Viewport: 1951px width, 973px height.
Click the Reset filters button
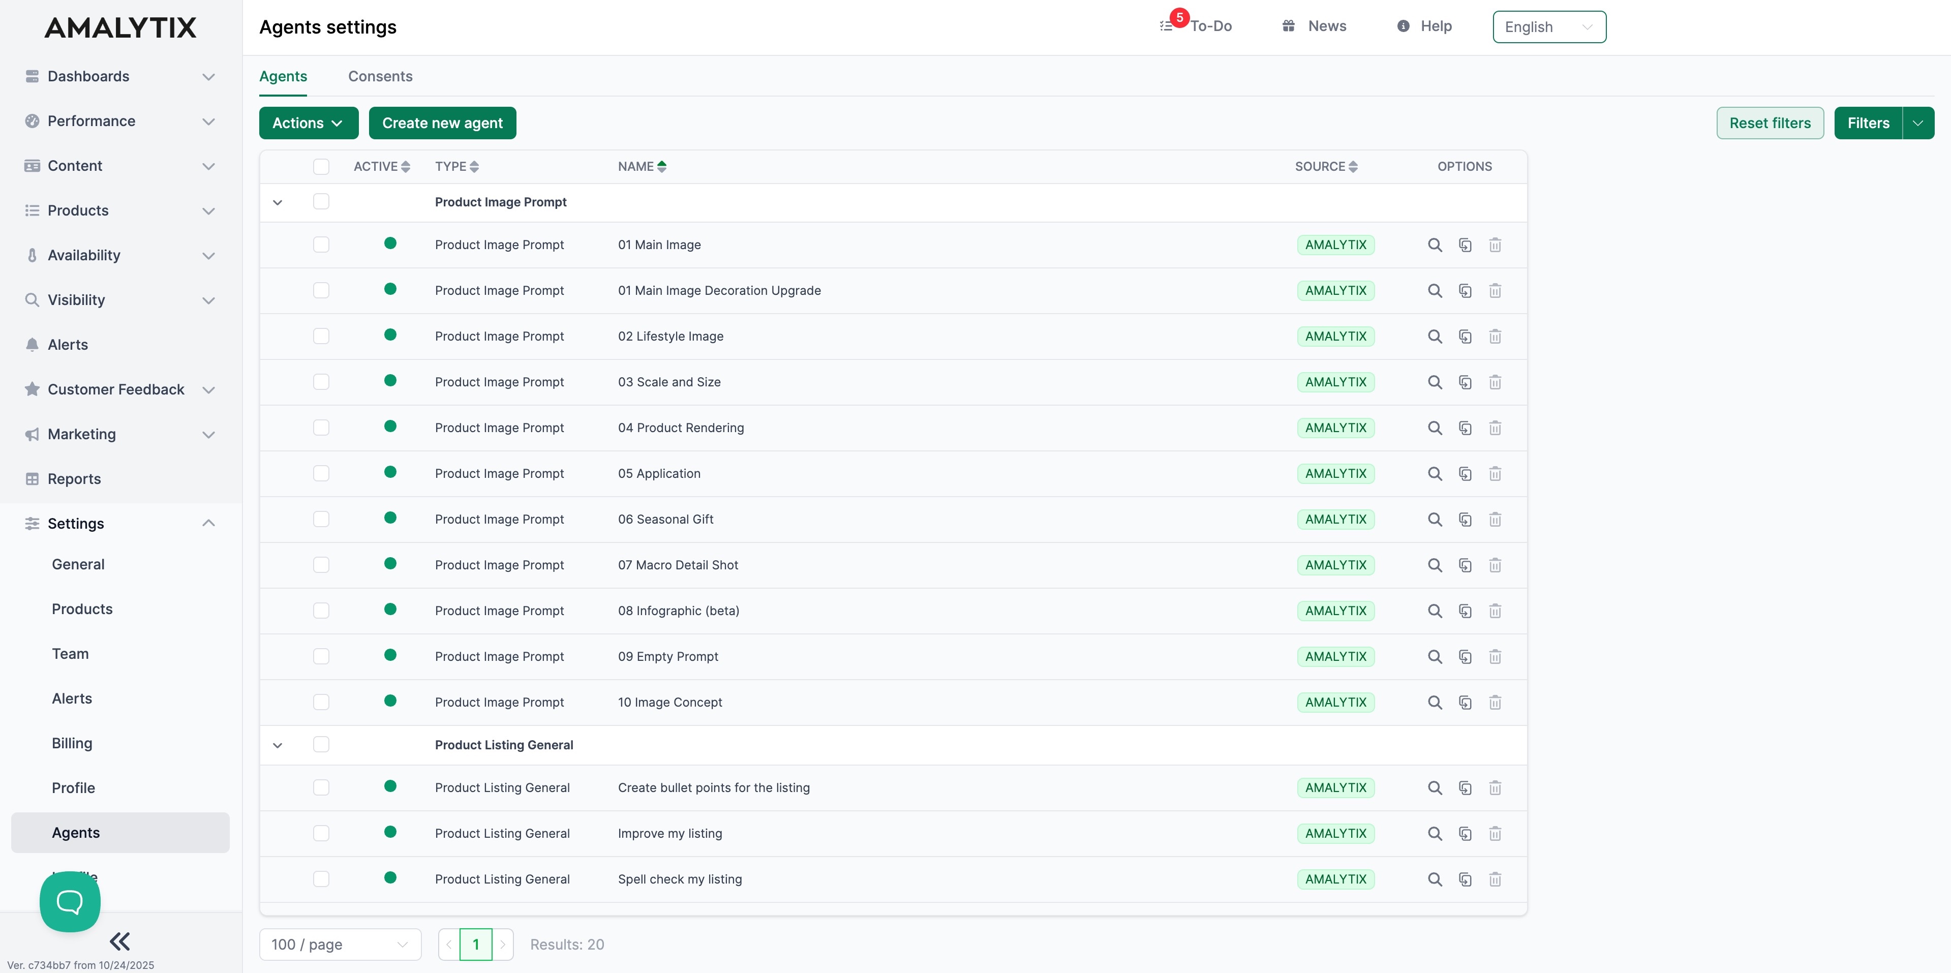[x=1770, y=122]
